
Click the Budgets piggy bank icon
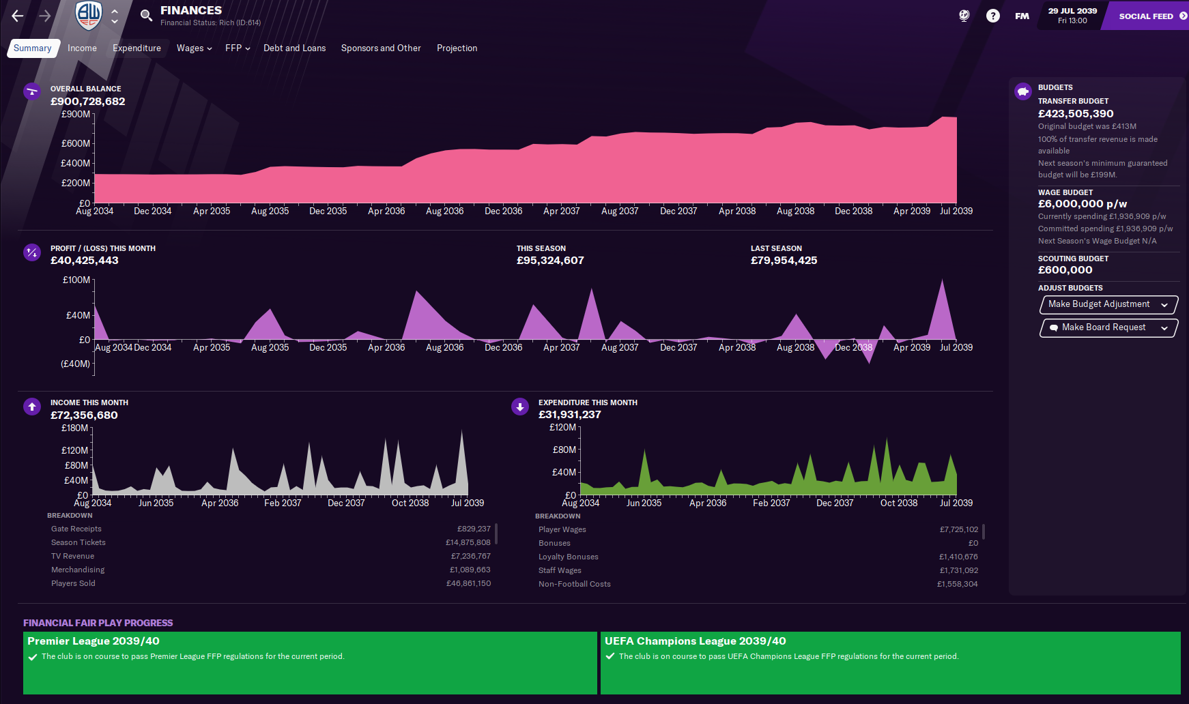1022,91
